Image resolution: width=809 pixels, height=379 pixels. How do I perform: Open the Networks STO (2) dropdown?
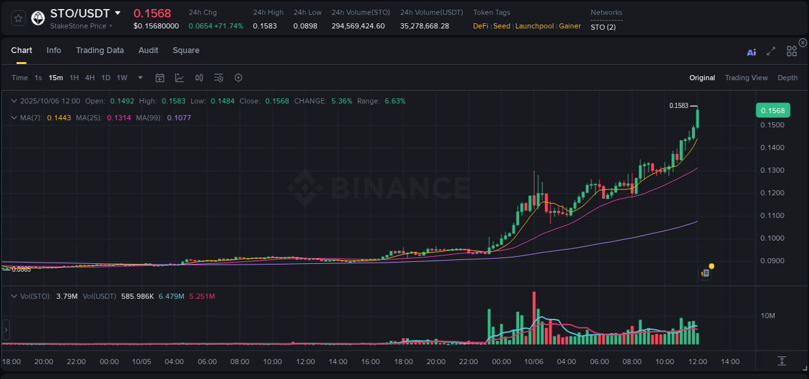pyautogui.click(x=604, y=27)
